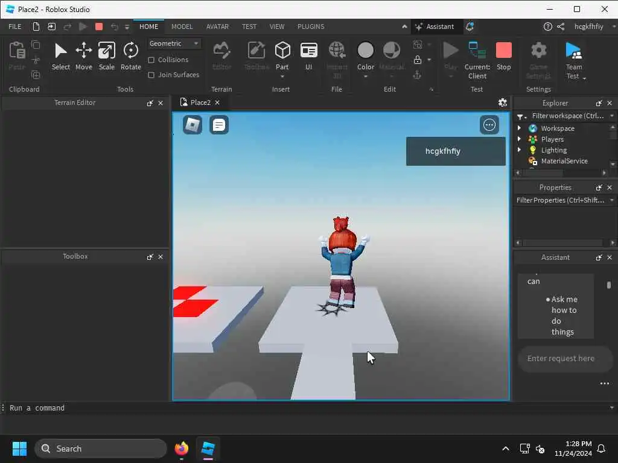Click the Roblox Studio taskbar icon
This screenshot has width=618, height=463.
[208, 449]
